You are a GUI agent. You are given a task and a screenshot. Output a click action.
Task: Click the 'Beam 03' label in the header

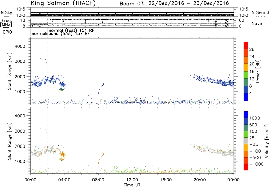pos(132,4)
